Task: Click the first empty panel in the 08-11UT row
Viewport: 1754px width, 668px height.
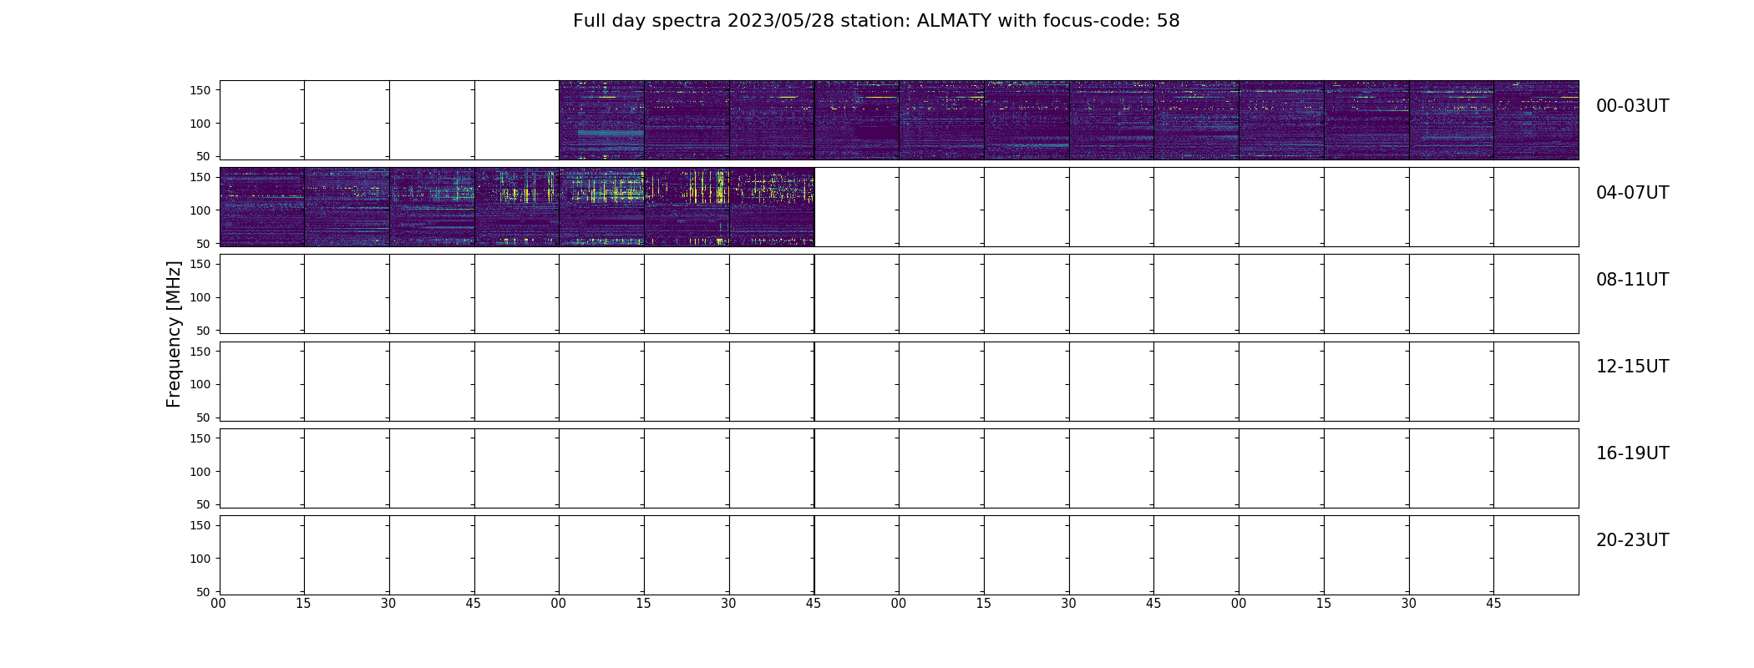Action: coord(261,294)
